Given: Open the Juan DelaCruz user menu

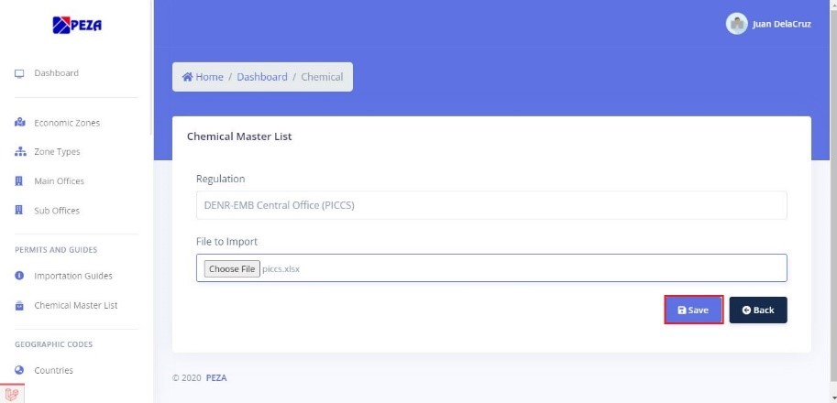Looking at the screenshot, I should point(781,25).
